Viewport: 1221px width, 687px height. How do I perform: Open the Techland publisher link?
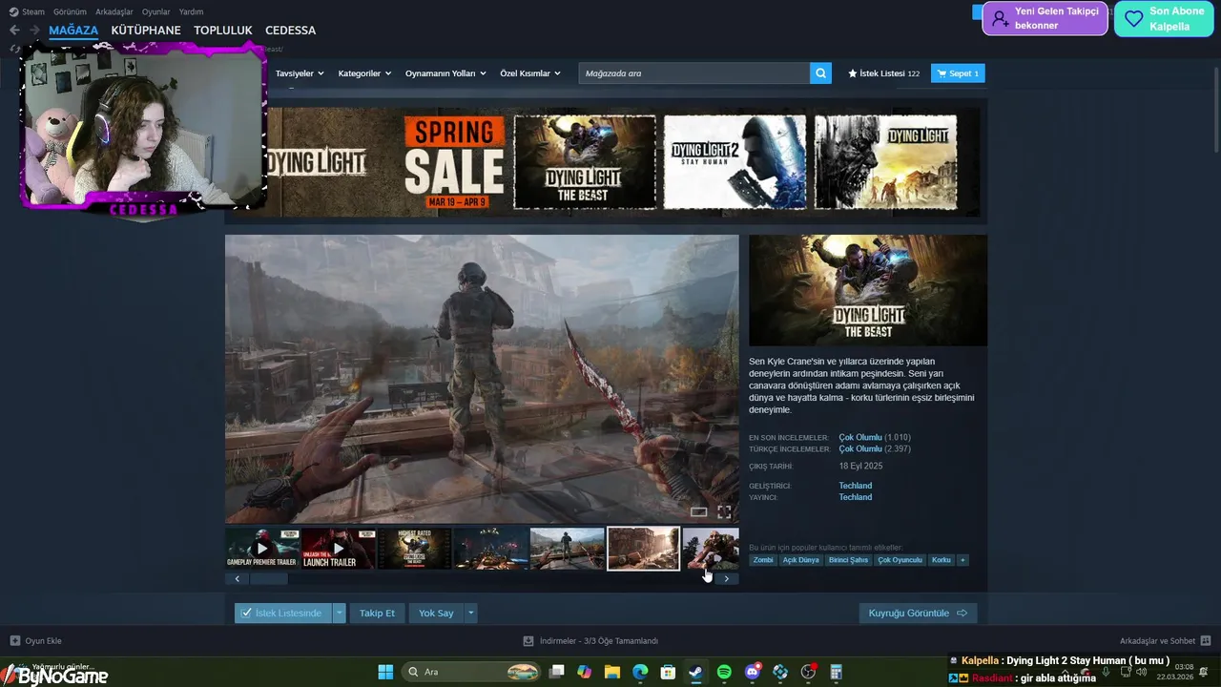856,497
